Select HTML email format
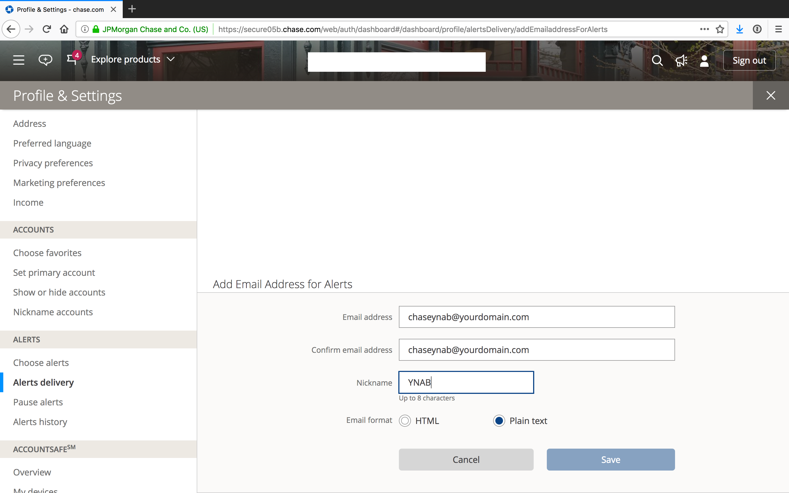Screen dimensions: 789x493 coord(405,421)
